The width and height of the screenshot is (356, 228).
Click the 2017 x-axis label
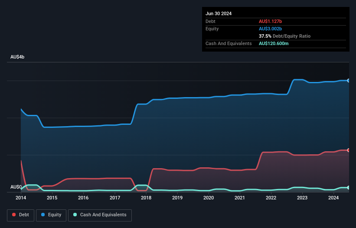(115, 198)
